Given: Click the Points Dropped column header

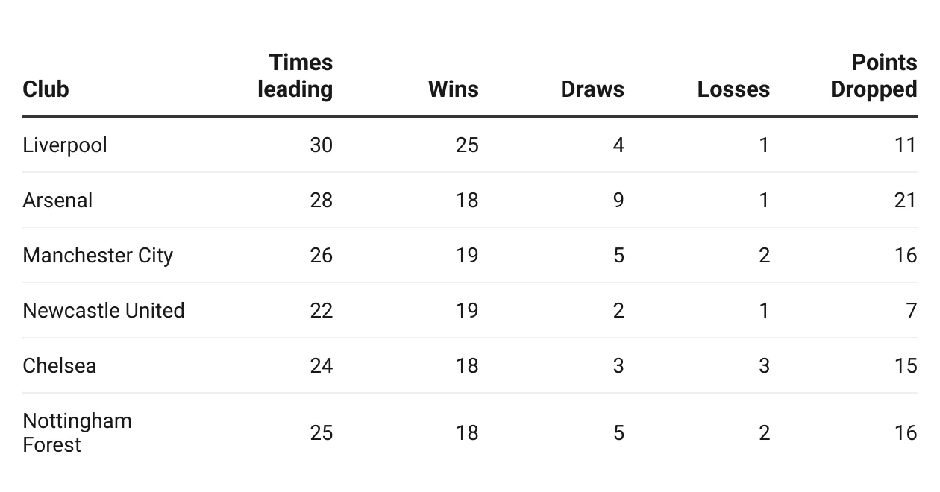Looking at the screenshot, I should pos(874,76).
